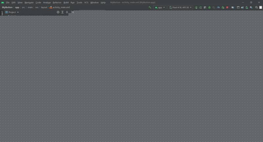Close the Android Studio window

259,3
